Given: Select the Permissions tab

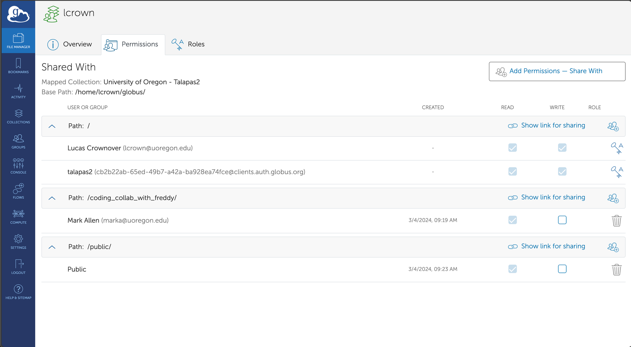Looking at the screenshot, I should (133, 44).
